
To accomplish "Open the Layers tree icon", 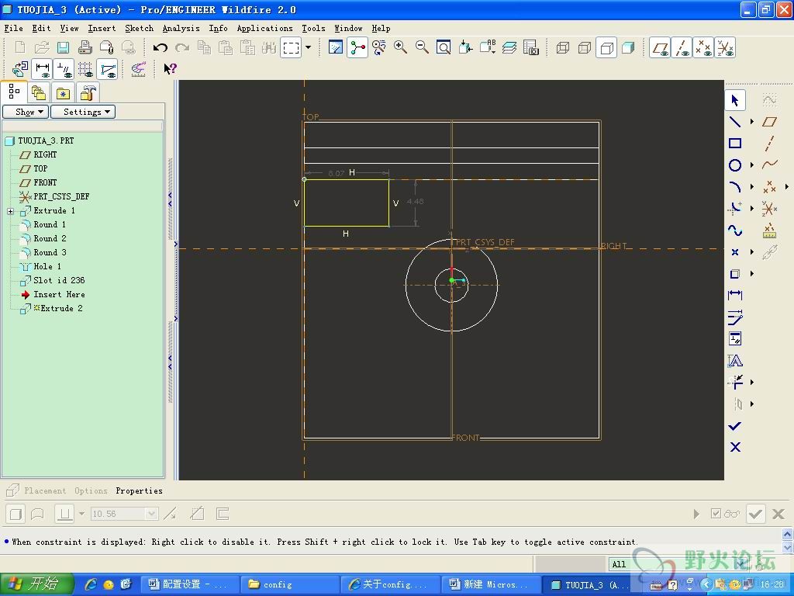I will (509, 47).
